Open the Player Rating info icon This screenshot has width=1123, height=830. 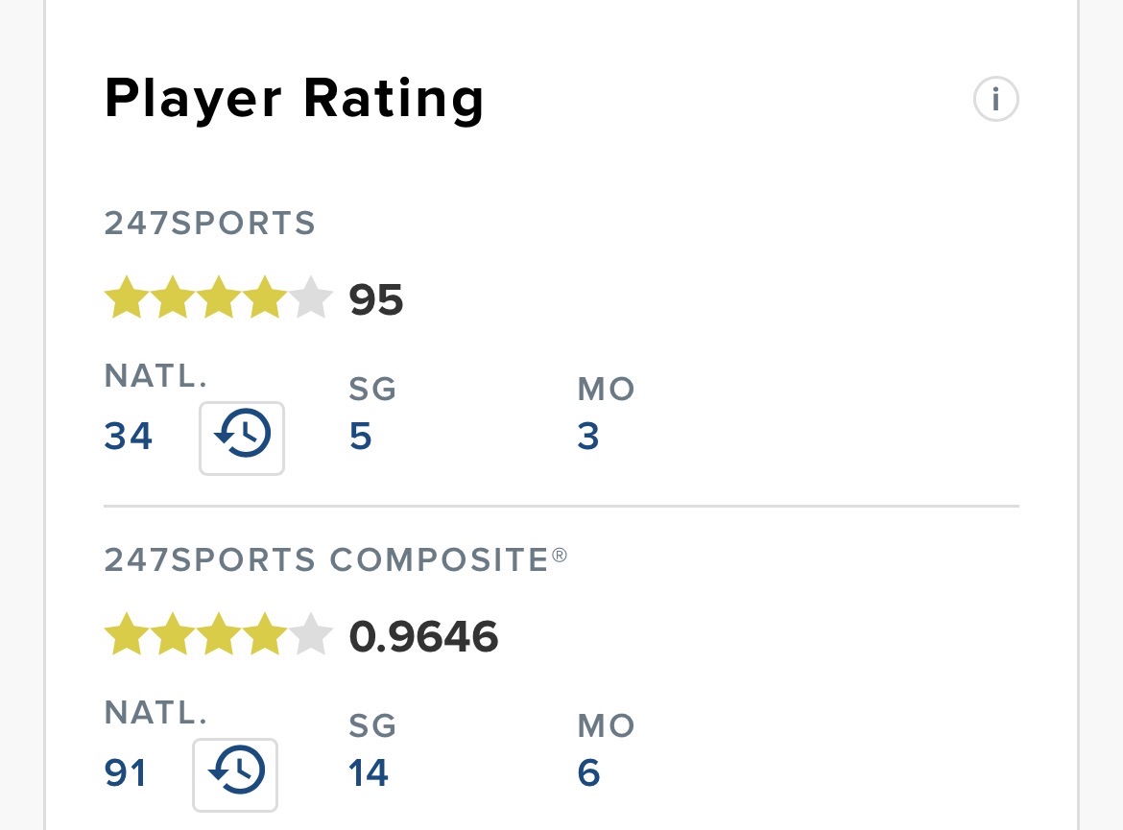pos(995,99)
